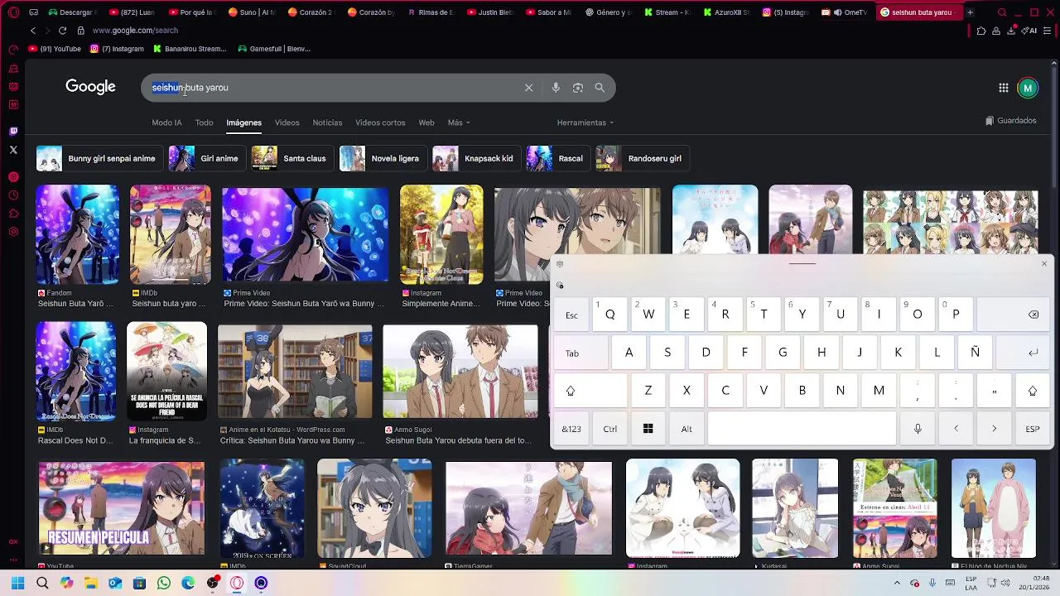Open Guardados saved items link
The image size is (1060, 596).
[1011, 121]
